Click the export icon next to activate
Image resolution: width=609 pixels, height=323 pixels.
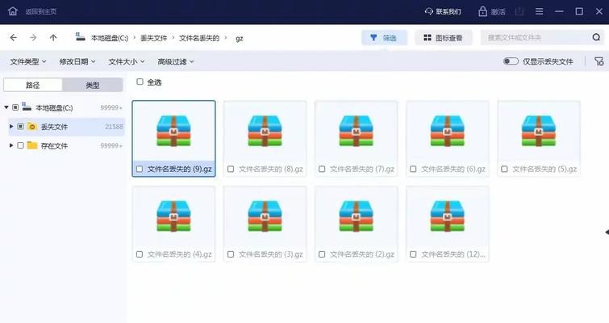coord(519,11)
